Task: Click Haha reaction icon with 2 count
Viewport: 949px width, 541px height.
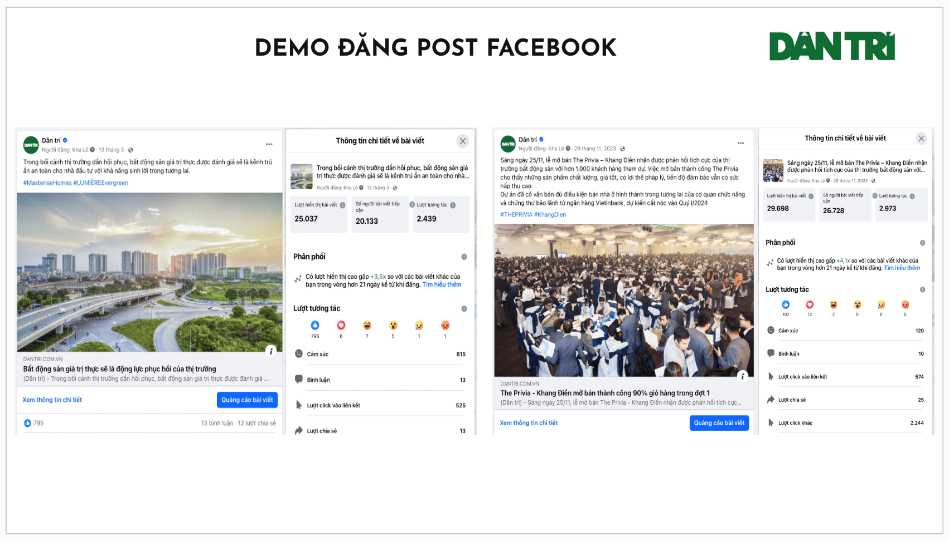Action: (834, 304)
